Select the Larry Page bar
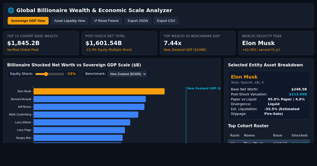This screenshot has height=166, width=317. 79,130
